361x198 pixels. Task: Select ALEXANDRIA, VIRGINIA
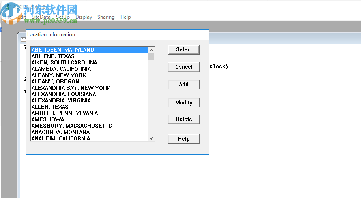(89, 100)
